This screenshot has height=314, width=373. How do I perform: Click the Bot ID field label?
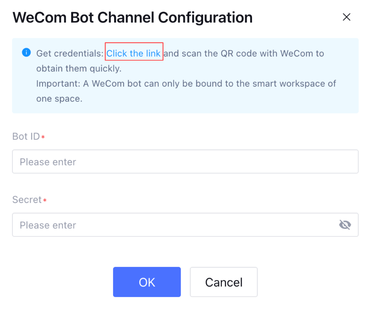click(26, 136)
